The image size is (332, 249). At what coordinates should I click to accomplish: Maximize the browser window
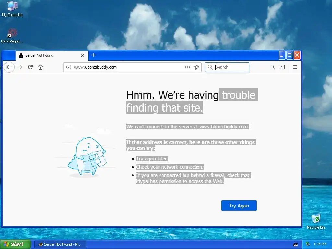(290, 55)
